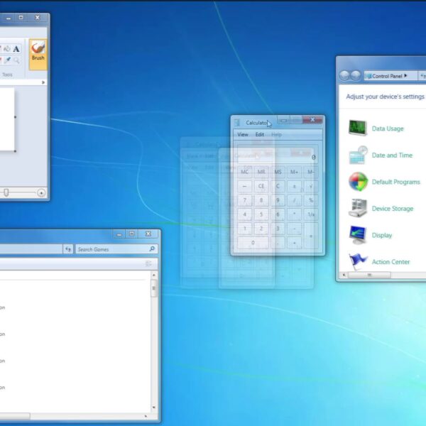
Task: Click the square root key on Calculator
Action: coord(311,186)
